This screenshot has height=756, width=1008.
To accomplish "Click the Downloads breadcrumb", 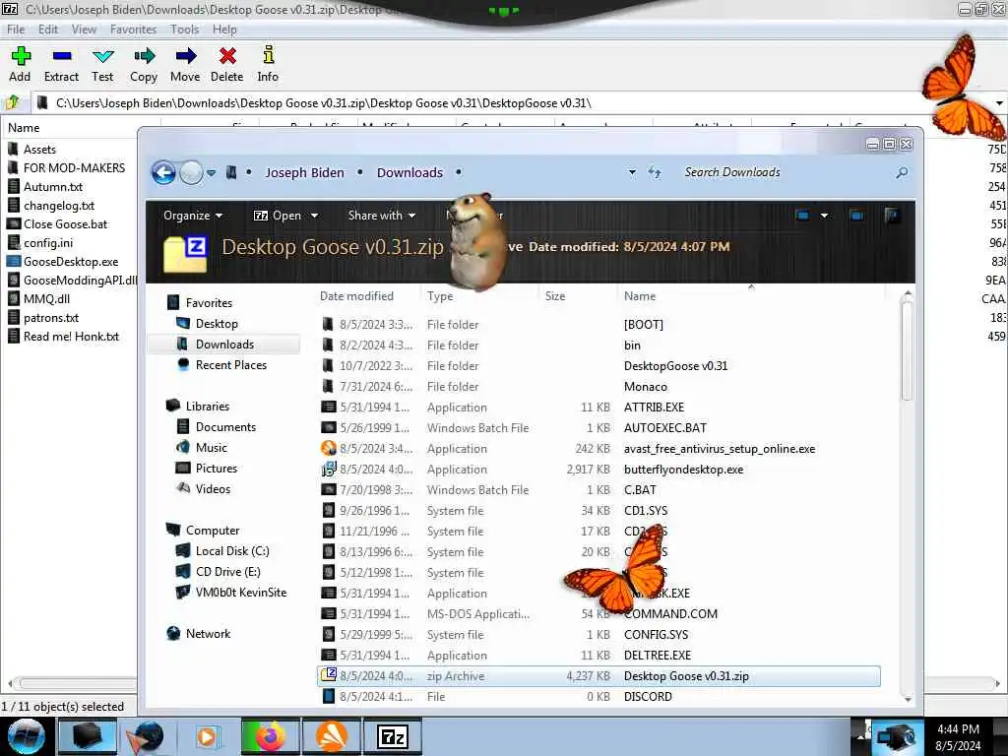I will tap(409, 172).
